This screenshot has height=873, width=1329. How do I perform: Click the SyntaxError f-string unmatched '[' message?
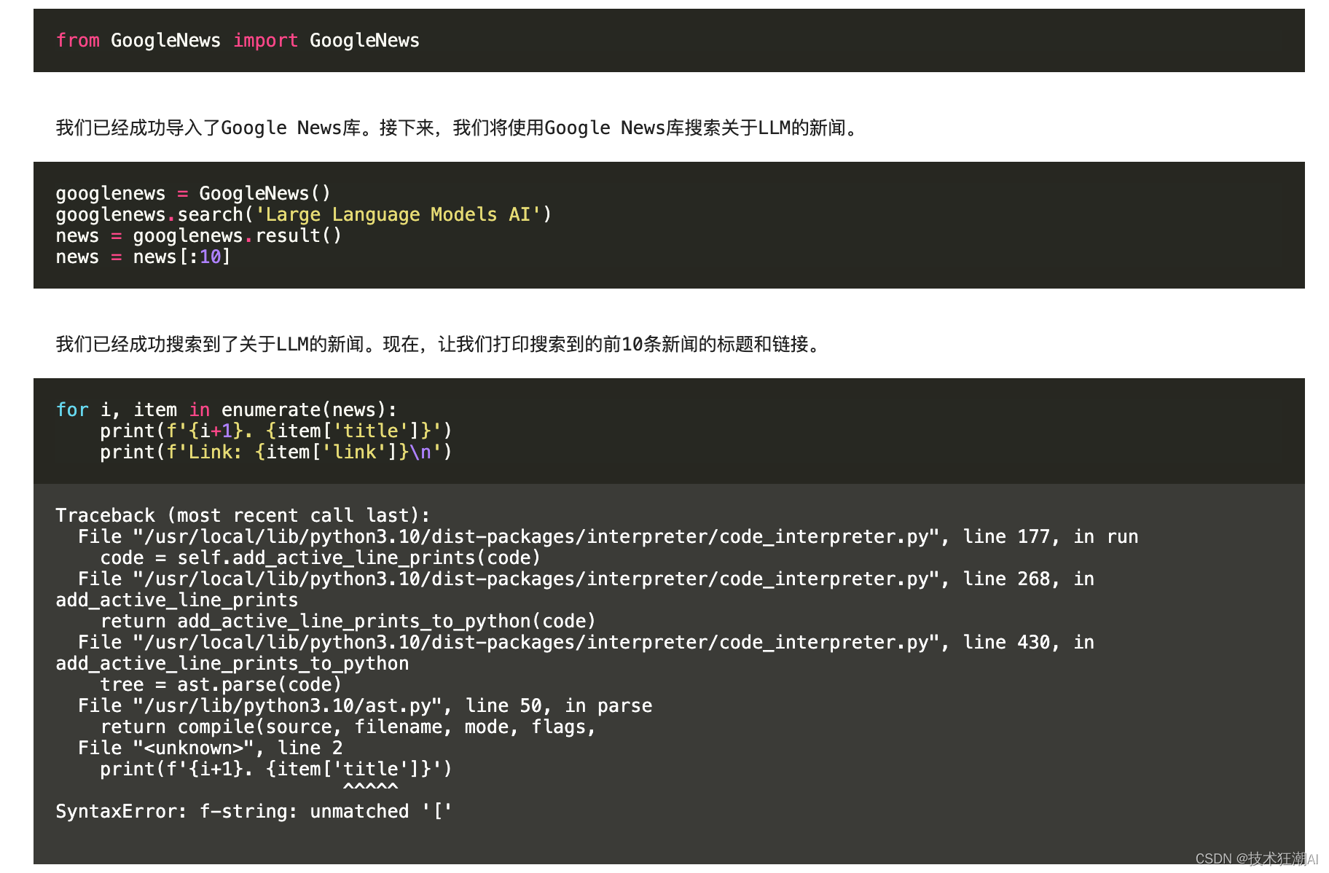pos(254,811)
